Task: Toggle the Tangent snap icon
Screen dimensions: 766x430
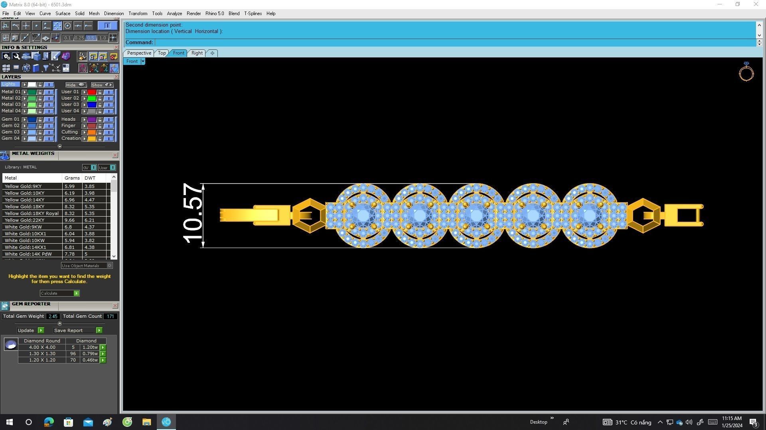Action: 16,26
